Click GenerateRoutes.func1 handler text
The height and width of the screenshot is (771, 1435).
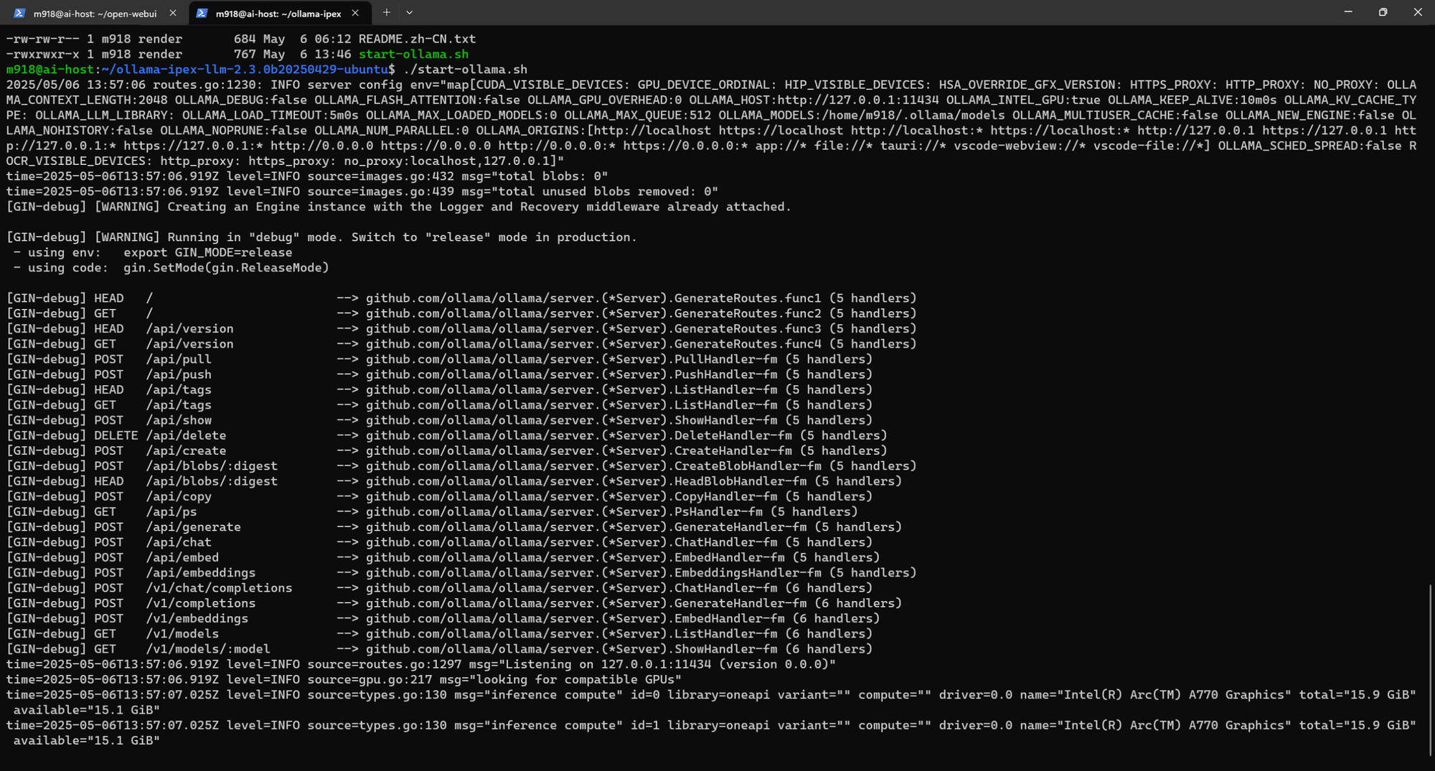tap(748, 298)
